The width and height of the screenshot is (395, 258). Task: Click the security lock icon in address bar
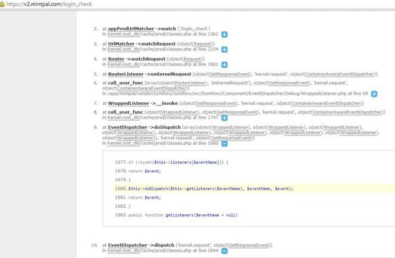coord(2,4)
